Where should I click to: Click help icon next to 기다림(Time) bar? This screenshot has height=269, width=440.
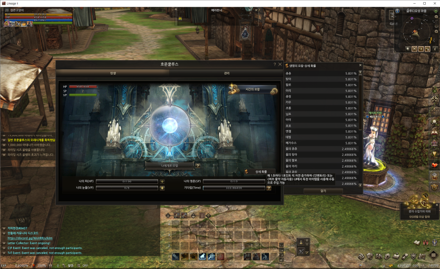click(x=268, y=188)
